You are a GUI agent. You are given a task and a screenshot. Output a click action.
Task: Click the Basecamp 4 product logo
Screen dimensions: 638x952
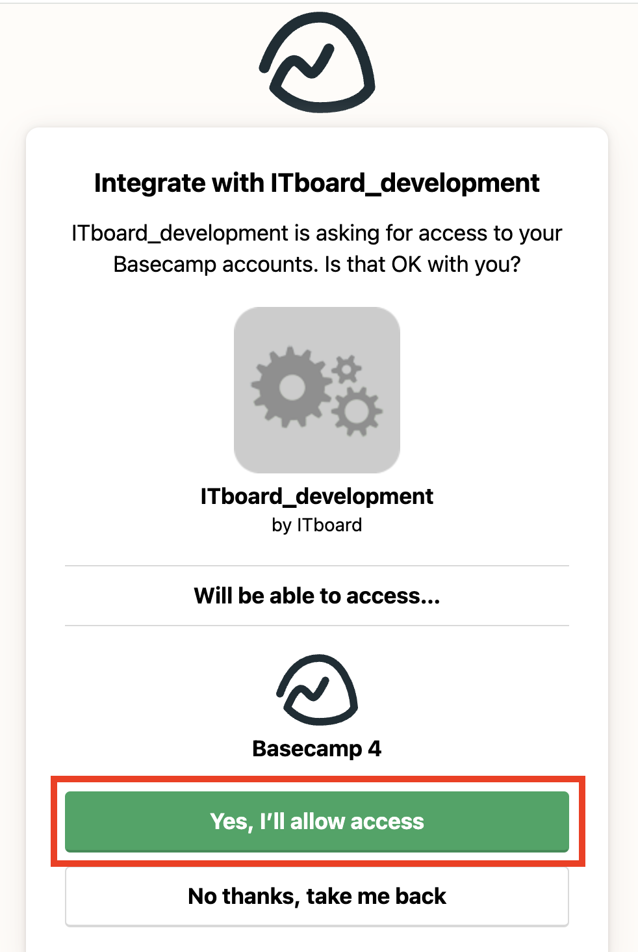[x=317, y=690]
